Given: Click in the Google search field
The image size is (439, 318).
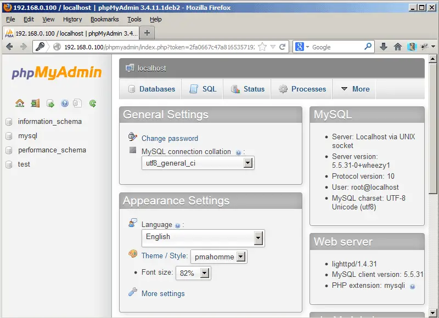Looking at the screenshot, I should click(337, 47).
